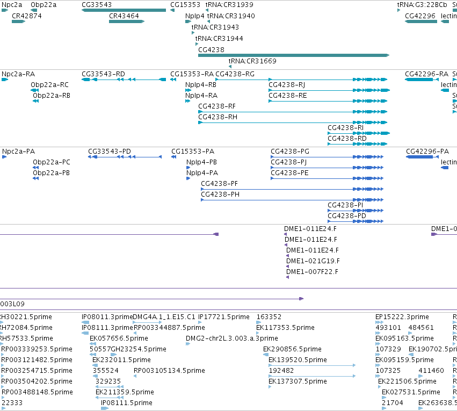Select the RP003105134.5prime EST label
The image size is (457, 411).
169,371
